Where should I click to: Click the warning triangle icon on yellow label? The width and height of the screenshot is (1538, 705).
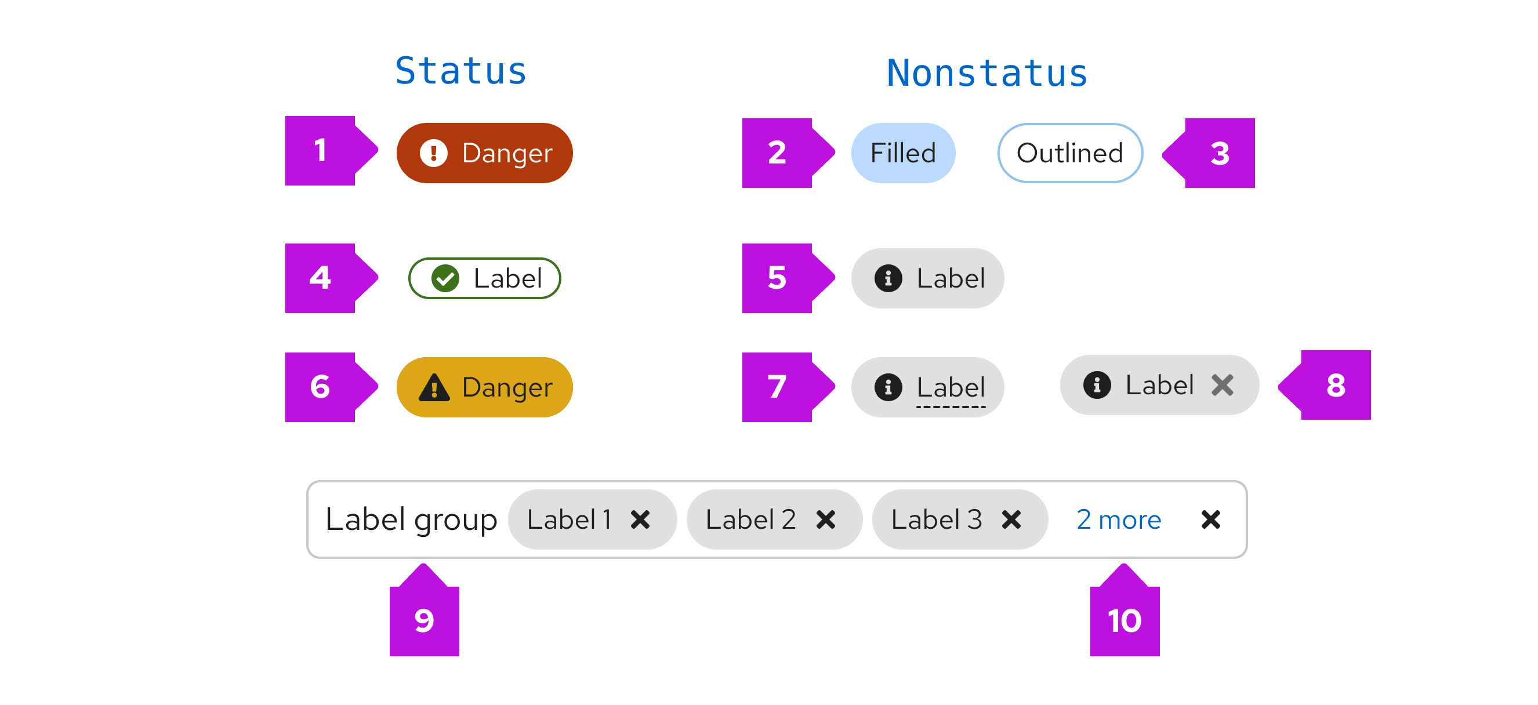tap(434, 387)
